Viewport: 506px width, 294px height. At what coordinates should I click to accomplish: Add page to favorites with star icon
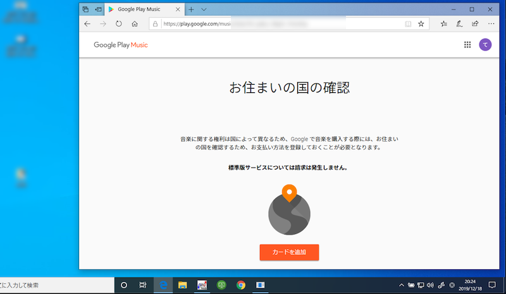pos(421,24)
